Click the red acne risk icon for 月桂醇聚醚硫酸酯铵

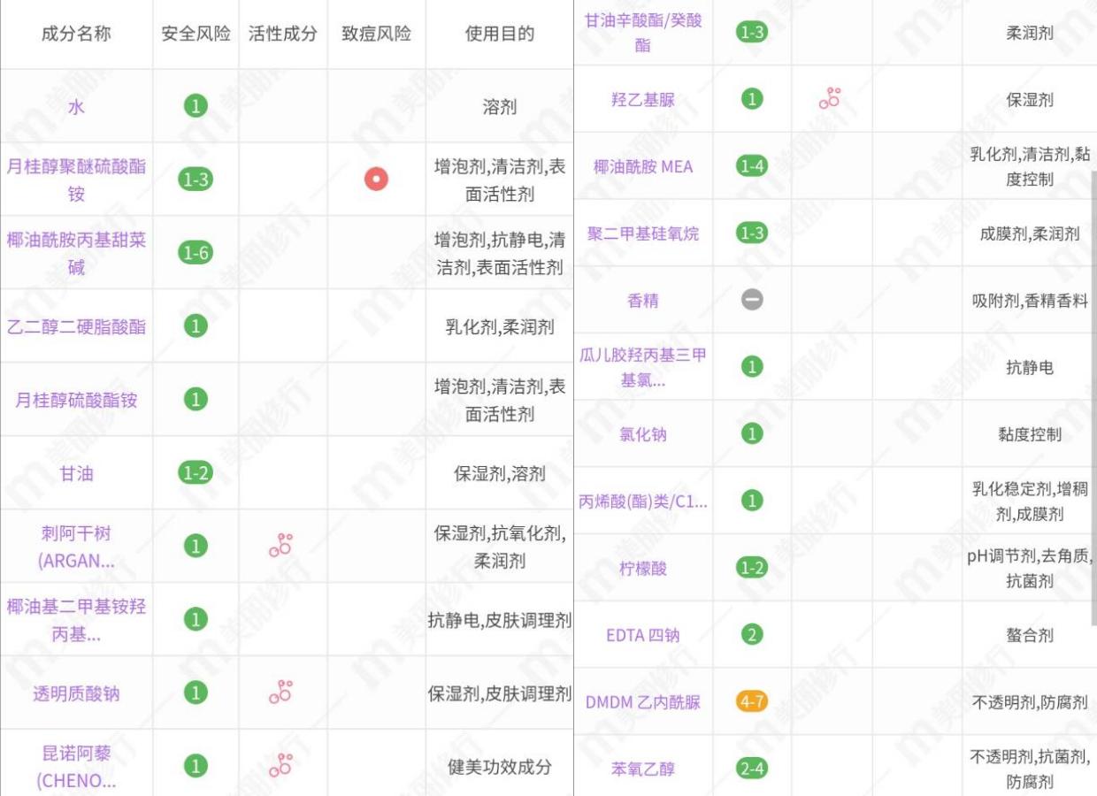click(x=377, y=180)
